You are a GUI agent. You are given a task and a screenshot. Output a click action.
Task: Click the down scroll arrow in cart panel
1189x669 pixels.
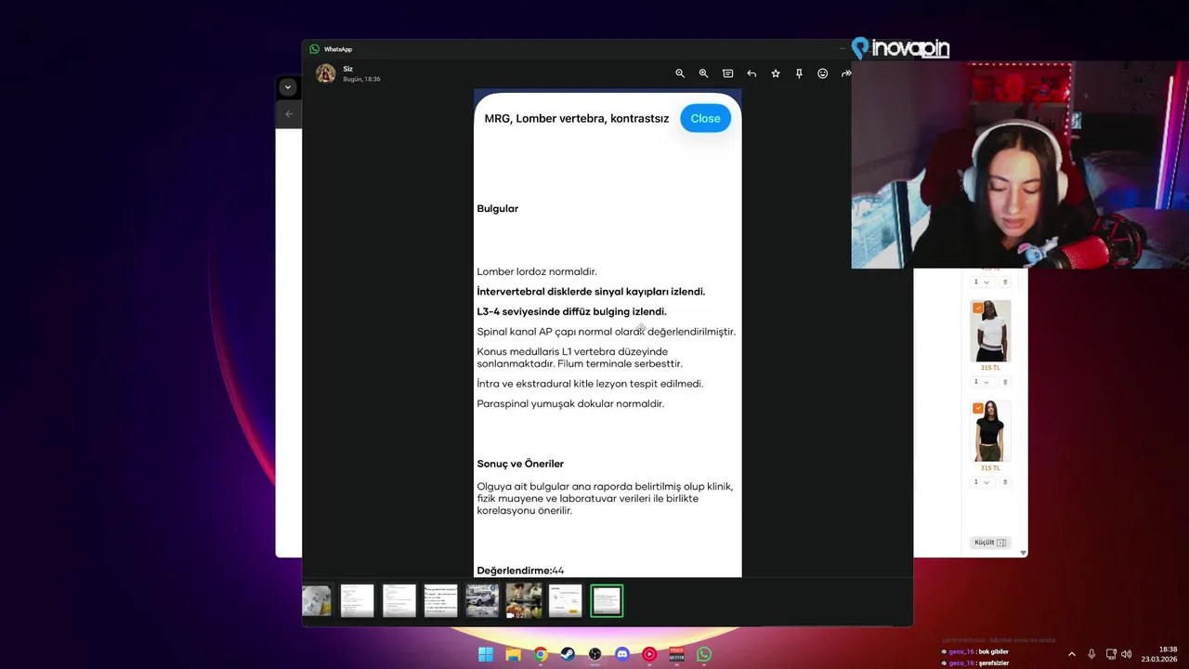pyautogui.click(x=1024, y=553)
